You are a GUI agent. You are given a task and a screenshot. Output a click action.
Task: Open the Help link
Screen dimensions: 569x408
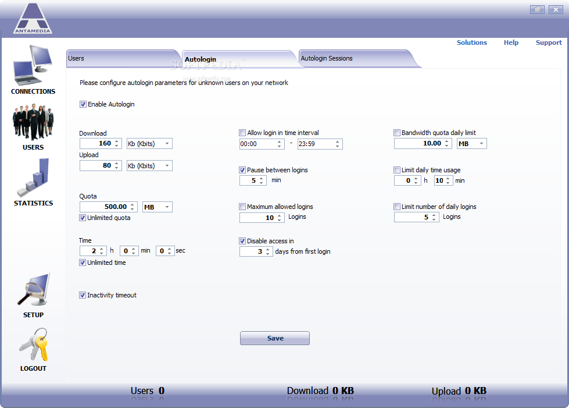click(x=511, y=42)
